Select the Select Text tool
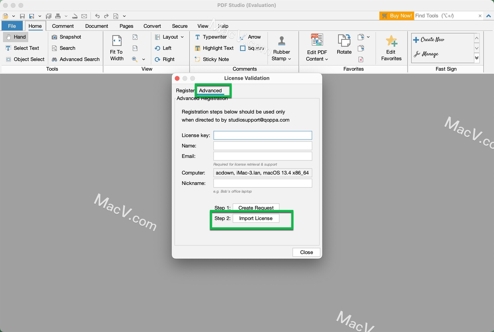The image size is (494, 332). (22, 48)
